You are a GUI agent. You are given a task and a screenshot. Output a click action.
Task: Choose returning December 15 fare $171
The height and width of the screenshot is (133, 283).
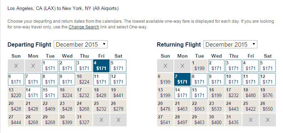tap(199, 93)
